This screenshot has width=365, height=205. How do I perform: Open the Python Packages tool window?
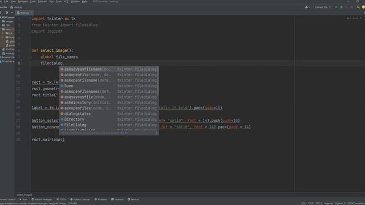(x=42, y=199)
